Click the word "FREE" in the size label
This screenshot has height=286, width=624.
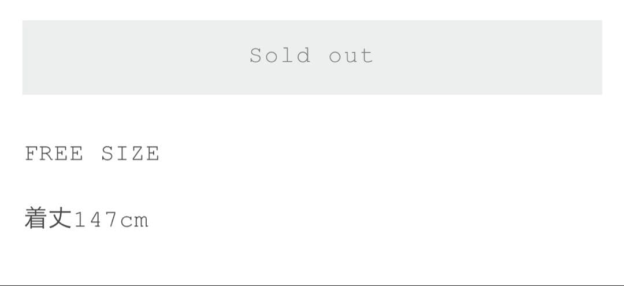[54, 154]
